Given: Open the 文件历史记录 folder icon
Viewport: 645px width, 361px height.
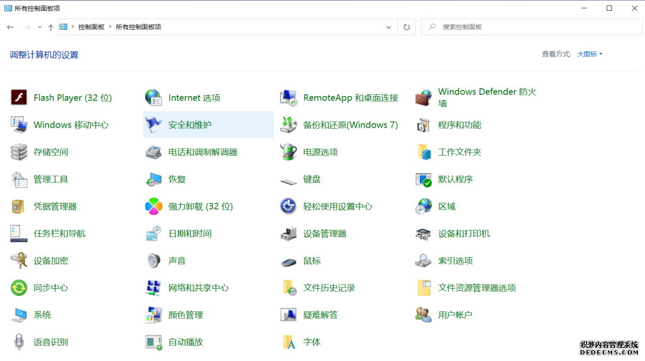Looking at the screenshot, I should [x=288, y=288].
